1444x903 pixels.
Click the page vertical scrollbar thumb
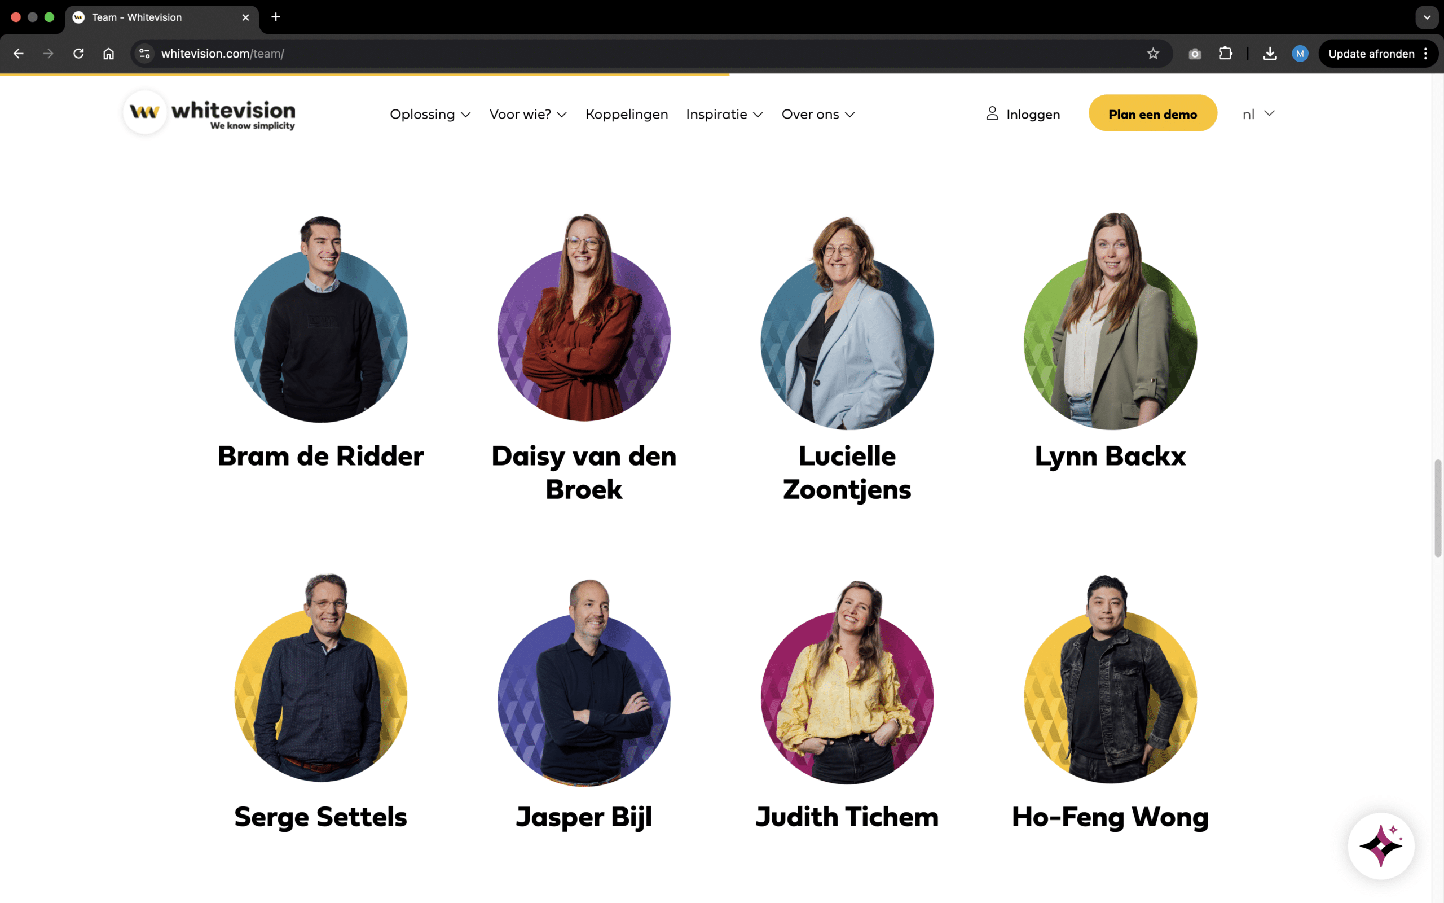coord(1438,509)
